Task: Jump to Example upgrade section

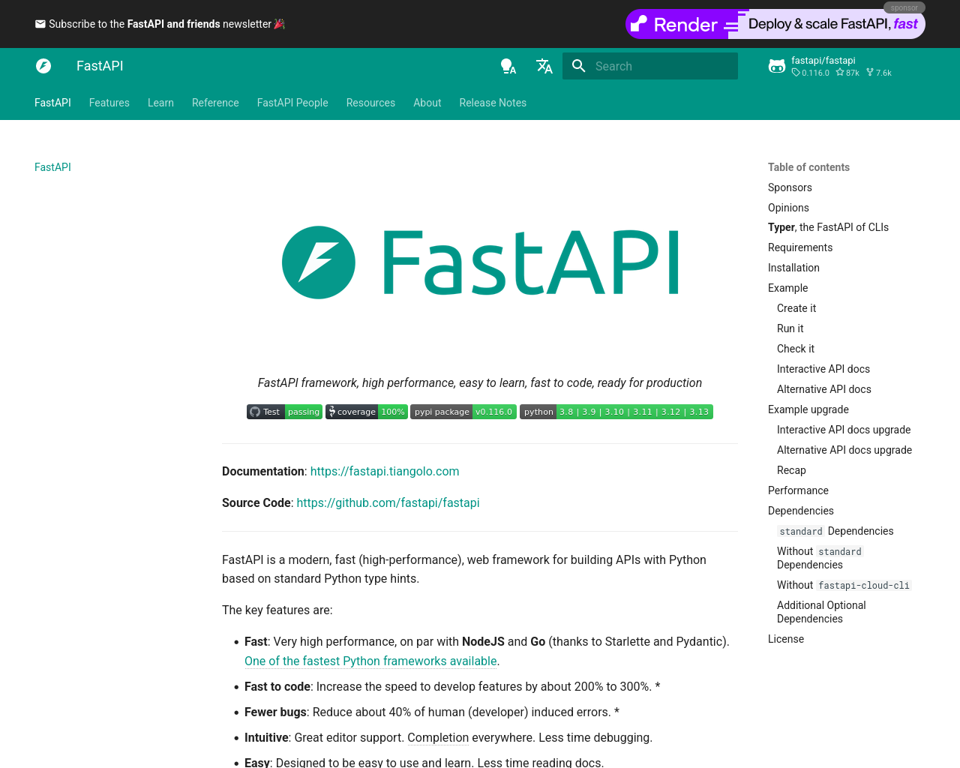Action: (808, 409)
